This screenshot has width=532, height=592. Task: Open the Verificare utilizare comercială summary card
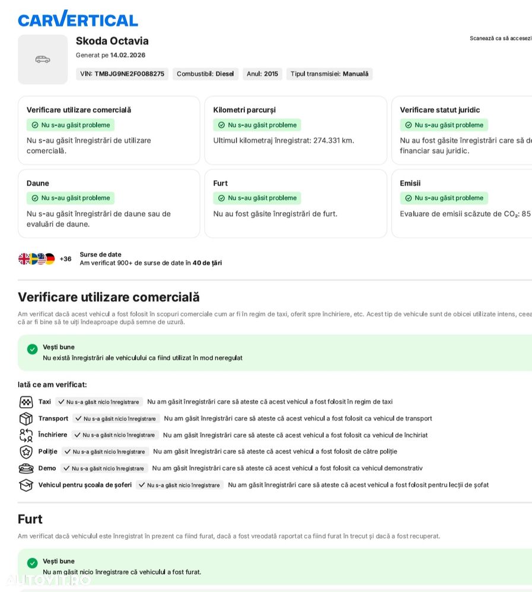(109, 130)
